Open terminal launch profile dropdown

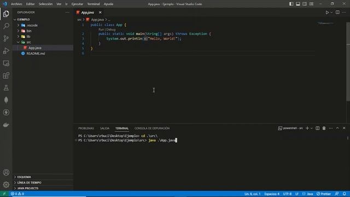point(312,128)
